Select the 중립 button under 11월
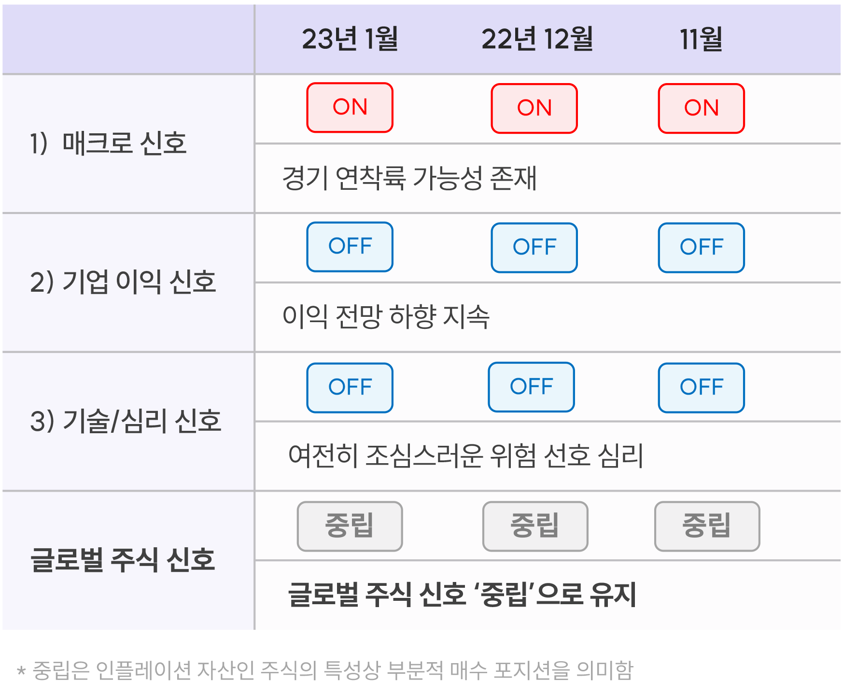 (x=707, y=526)
